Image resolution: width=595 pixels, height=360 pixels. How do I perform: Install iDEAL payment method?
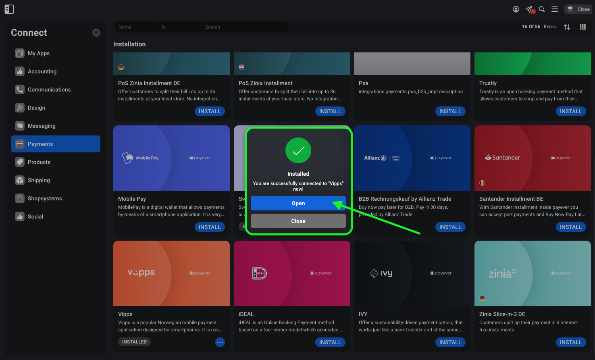[x=330, y=342]
